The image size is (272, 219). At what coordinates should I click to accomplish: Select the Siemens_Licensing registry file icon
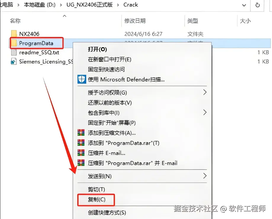click(x=14, y=61)
